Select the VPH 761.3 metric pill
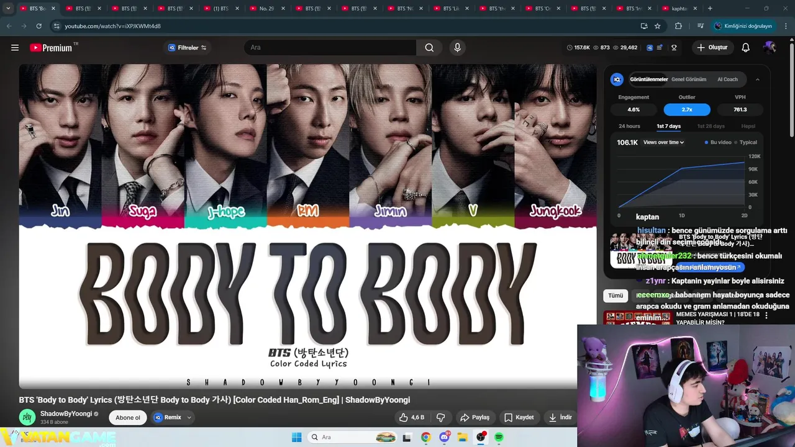795x447 pixels. pyautogui.click(x=740, y=109)
